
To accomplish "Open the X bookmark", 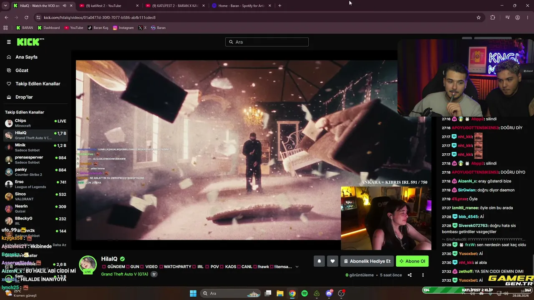I will tap(142, 28).
